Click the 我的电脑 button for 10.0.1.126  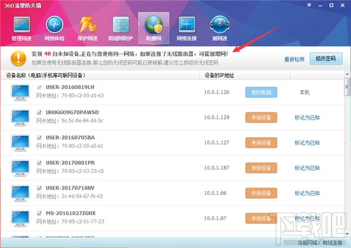tap(261, 92)
